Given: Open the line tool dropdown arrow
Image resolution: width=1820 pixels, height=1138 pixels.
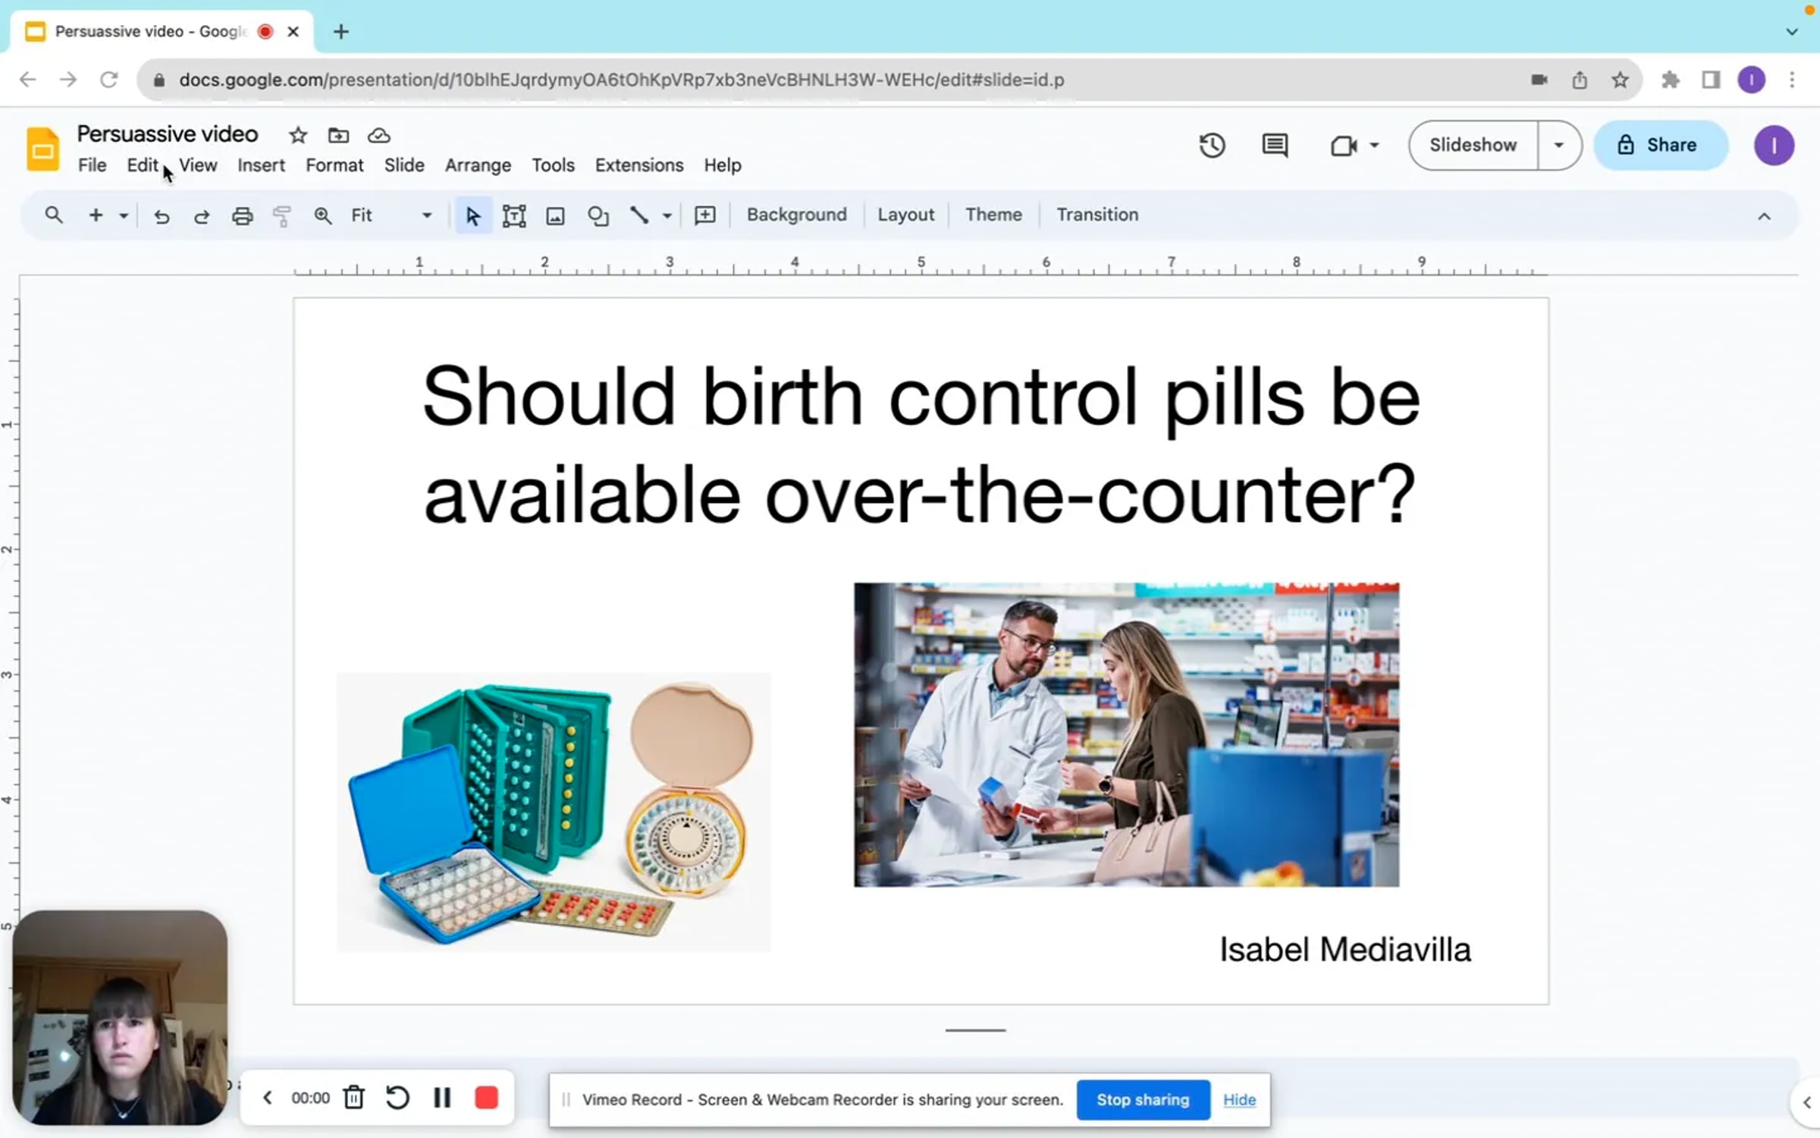Looking at the screenshot, I should (667, 216).
